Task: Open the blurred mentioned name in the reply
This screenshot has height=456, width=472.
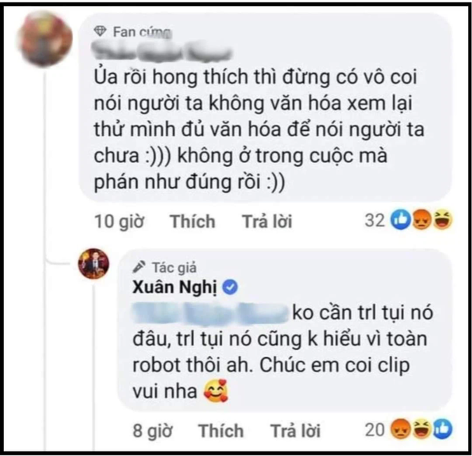Action: tap(210, 313)
